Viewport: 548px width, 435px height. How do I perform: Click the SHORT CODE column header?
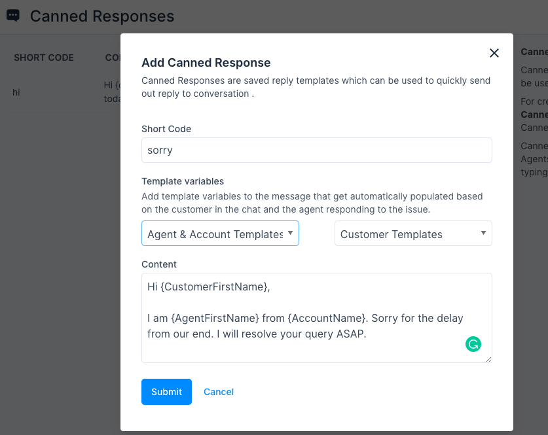(x=43, y=58)
